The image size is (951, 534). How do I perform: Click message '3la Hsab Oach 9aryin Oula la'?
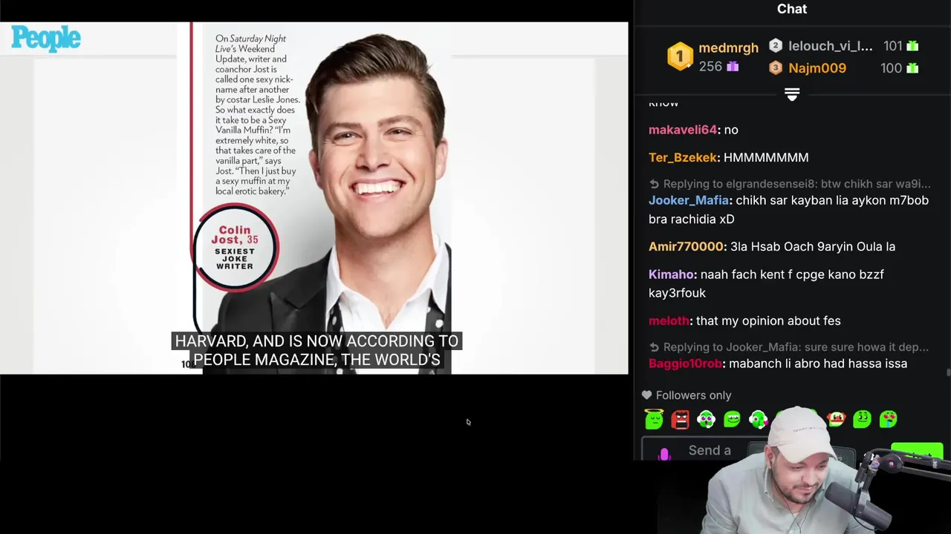tap(813, 246)
